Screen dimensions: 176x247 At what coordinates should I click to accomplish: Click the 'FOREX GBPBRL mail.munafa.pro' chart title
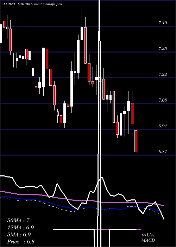click(x=33, y=4)
